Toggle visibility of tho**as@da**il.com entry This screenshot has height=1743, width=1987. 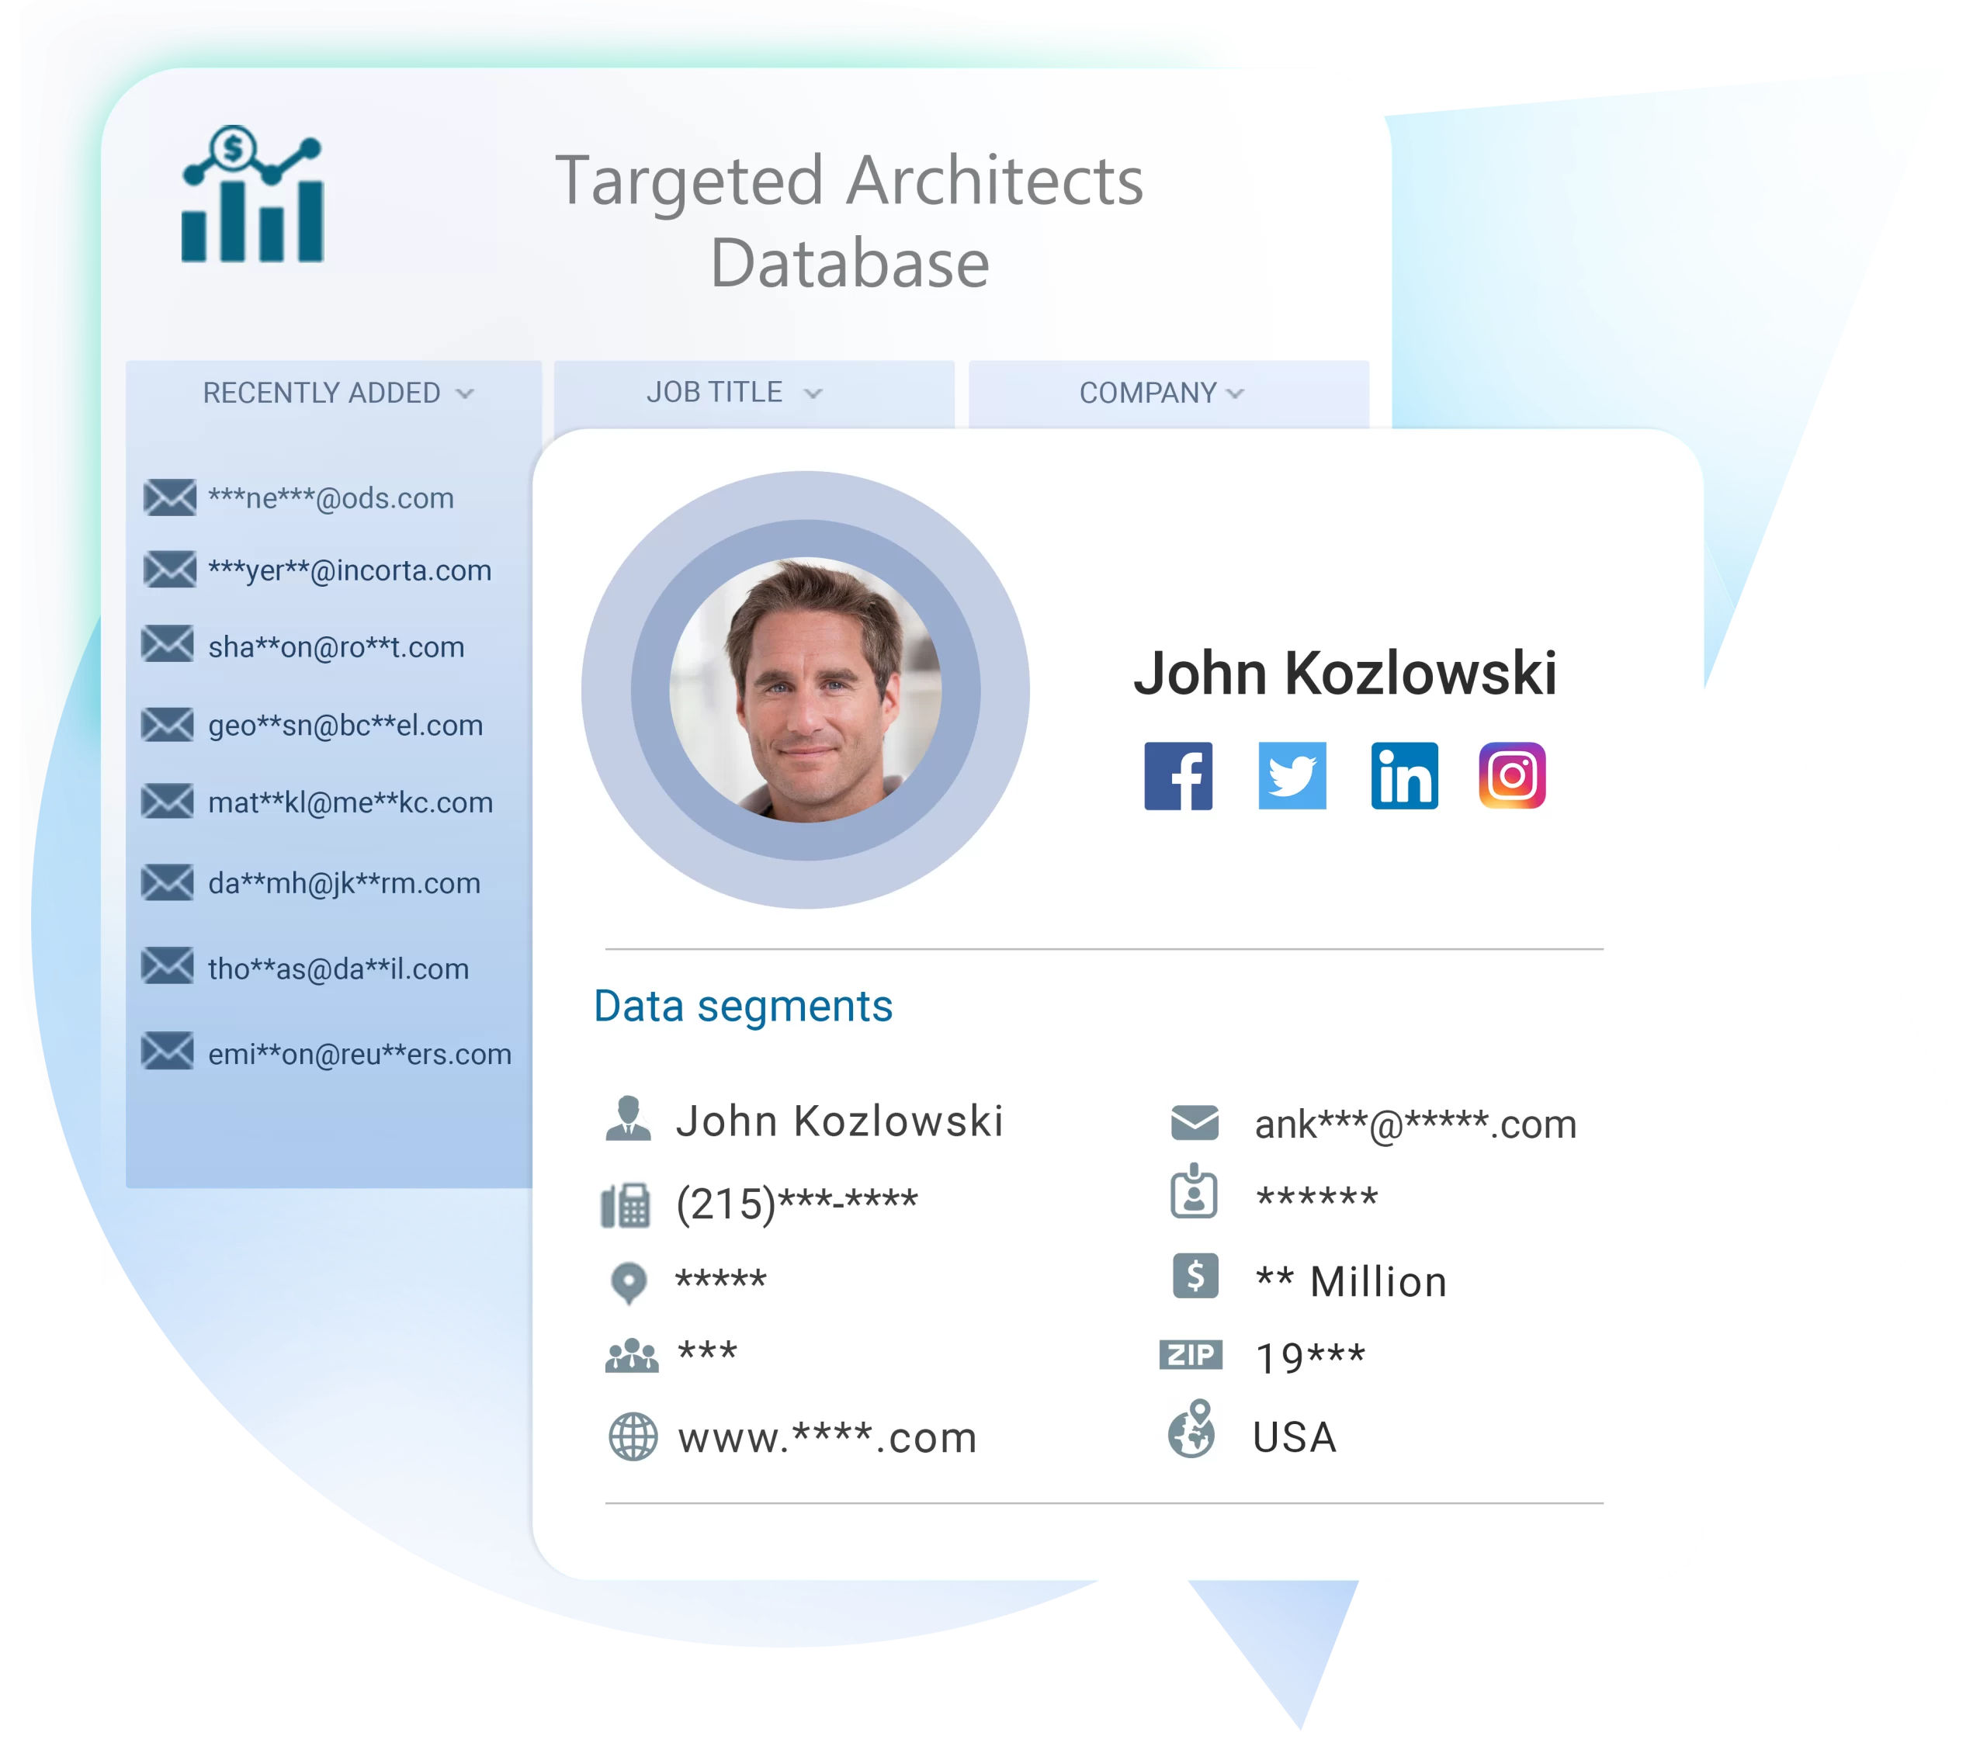pos(335,968)
